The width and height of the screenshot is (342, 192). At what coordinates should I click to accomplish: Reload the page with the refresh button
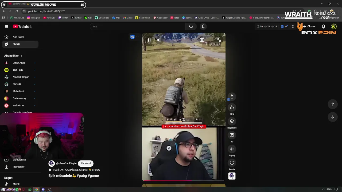(x=17, y=11)
